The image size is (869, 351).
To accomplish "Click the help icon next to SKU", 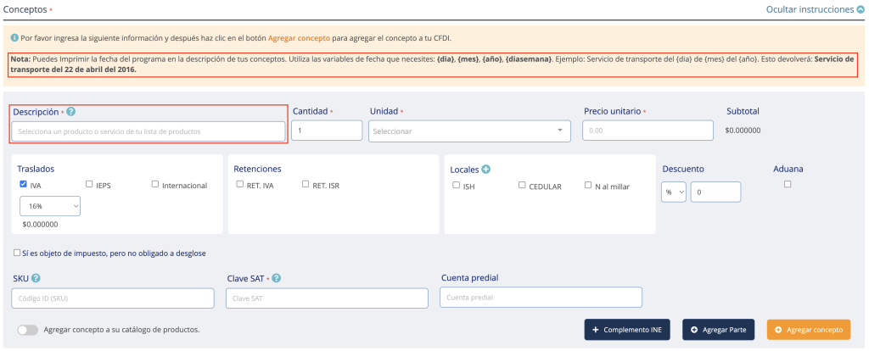I will point(36,278).
